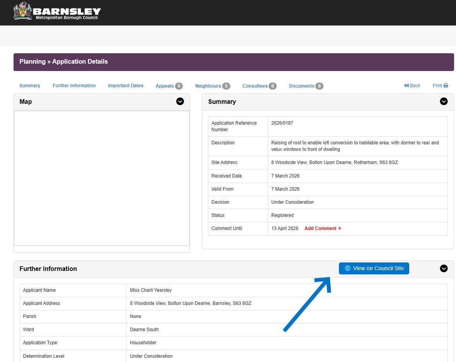Click the Planning » Application Details heading bar
The height and width of the screenshot is (362, 456).
point(233,62)
